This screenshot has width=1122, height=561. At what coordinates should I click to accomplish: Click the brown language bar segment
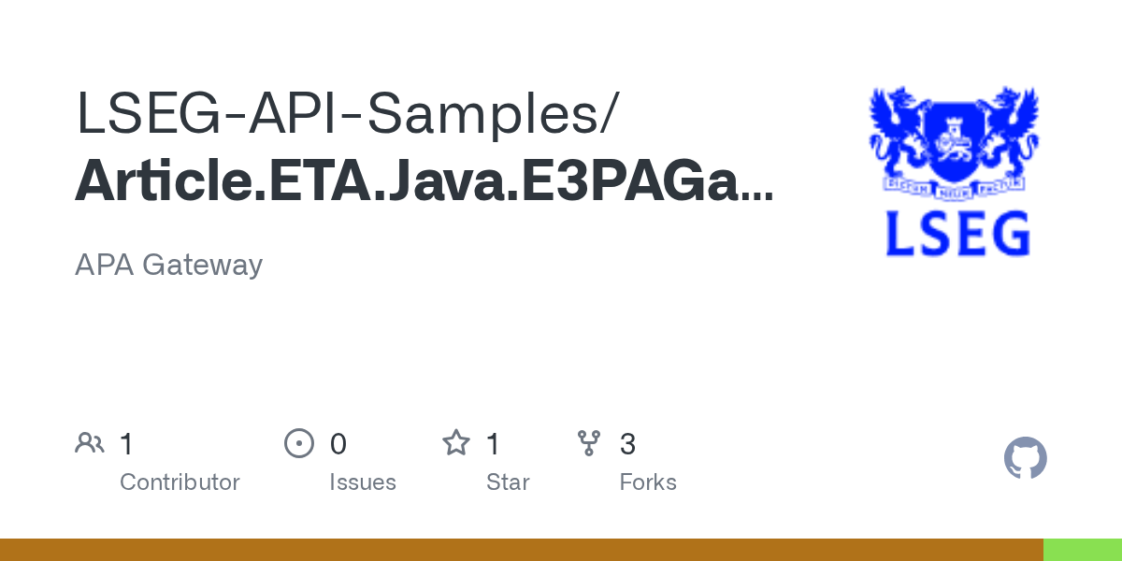pyautogui.click(x=521, y=550)
